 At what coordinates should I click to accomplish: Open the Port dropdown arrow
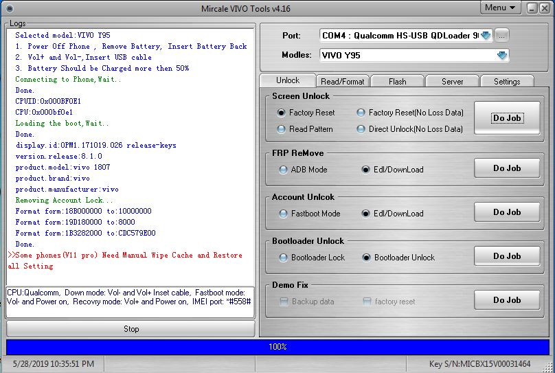486,36
